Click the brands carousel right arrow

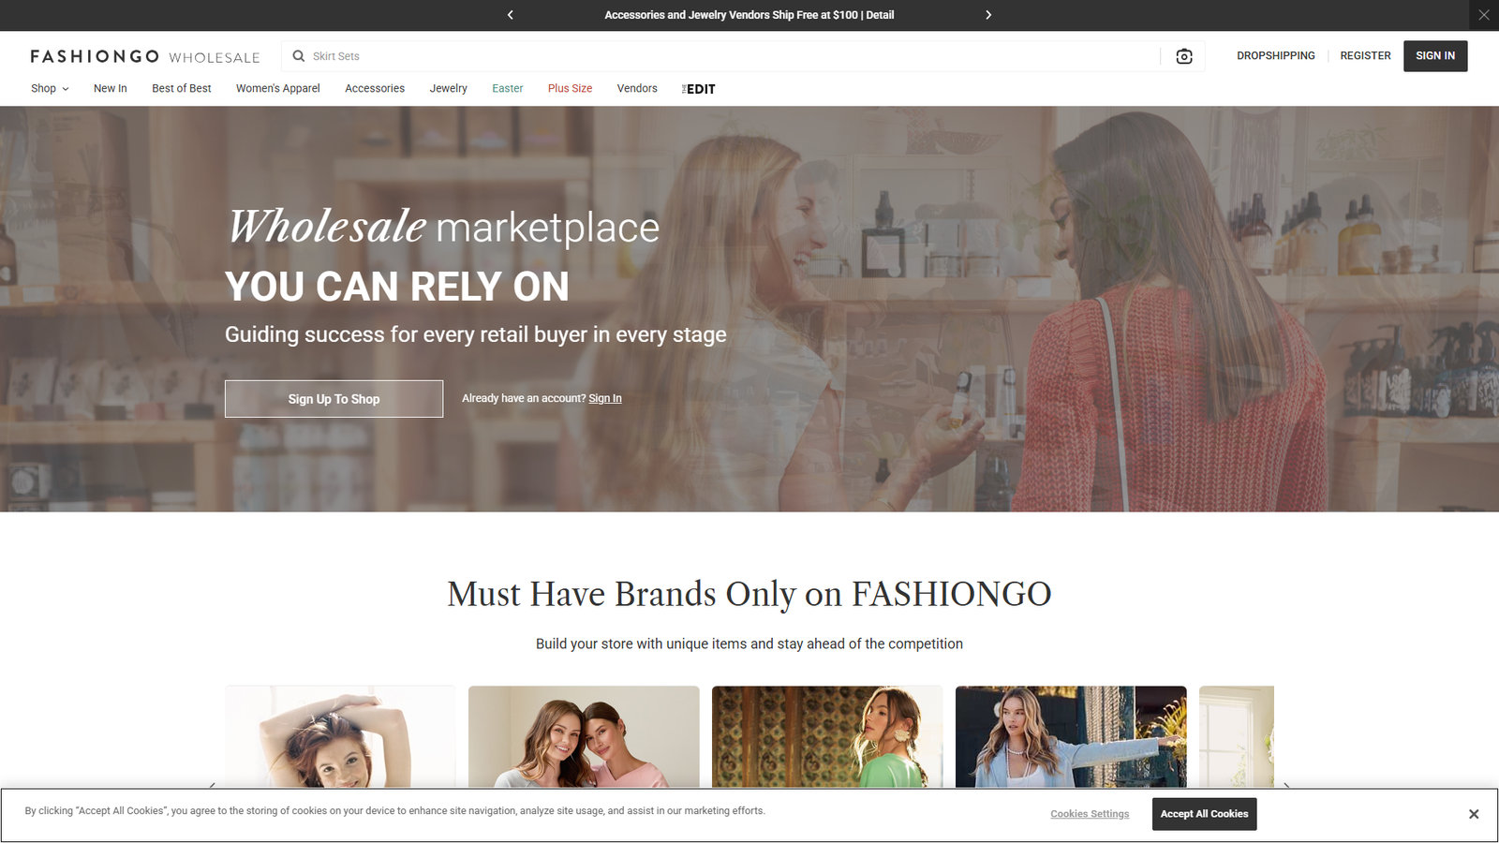[1287, 788]
